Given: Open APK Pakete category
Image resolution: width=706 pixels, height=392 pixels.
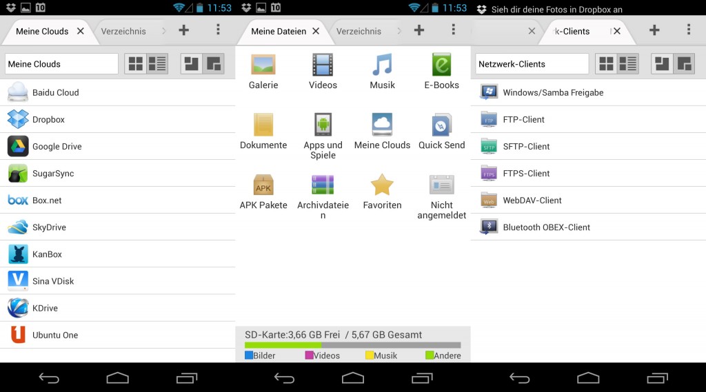Looking at the screenshot, I should (x=263, y=192).
